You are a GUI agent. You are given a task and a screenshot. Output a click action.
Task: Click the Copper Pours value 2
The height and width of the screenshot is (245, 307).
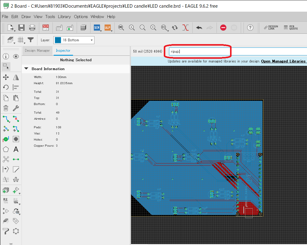(x=57, y=146)
